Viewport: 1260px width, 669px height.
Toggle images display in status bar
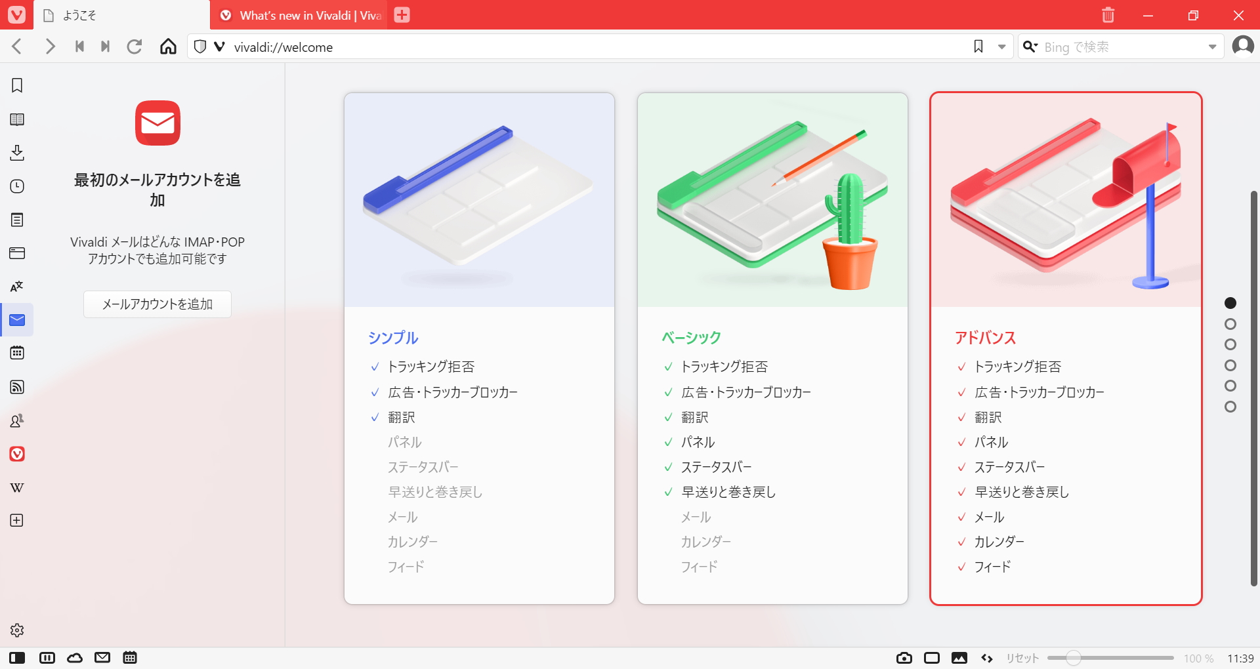coord(959,658)
